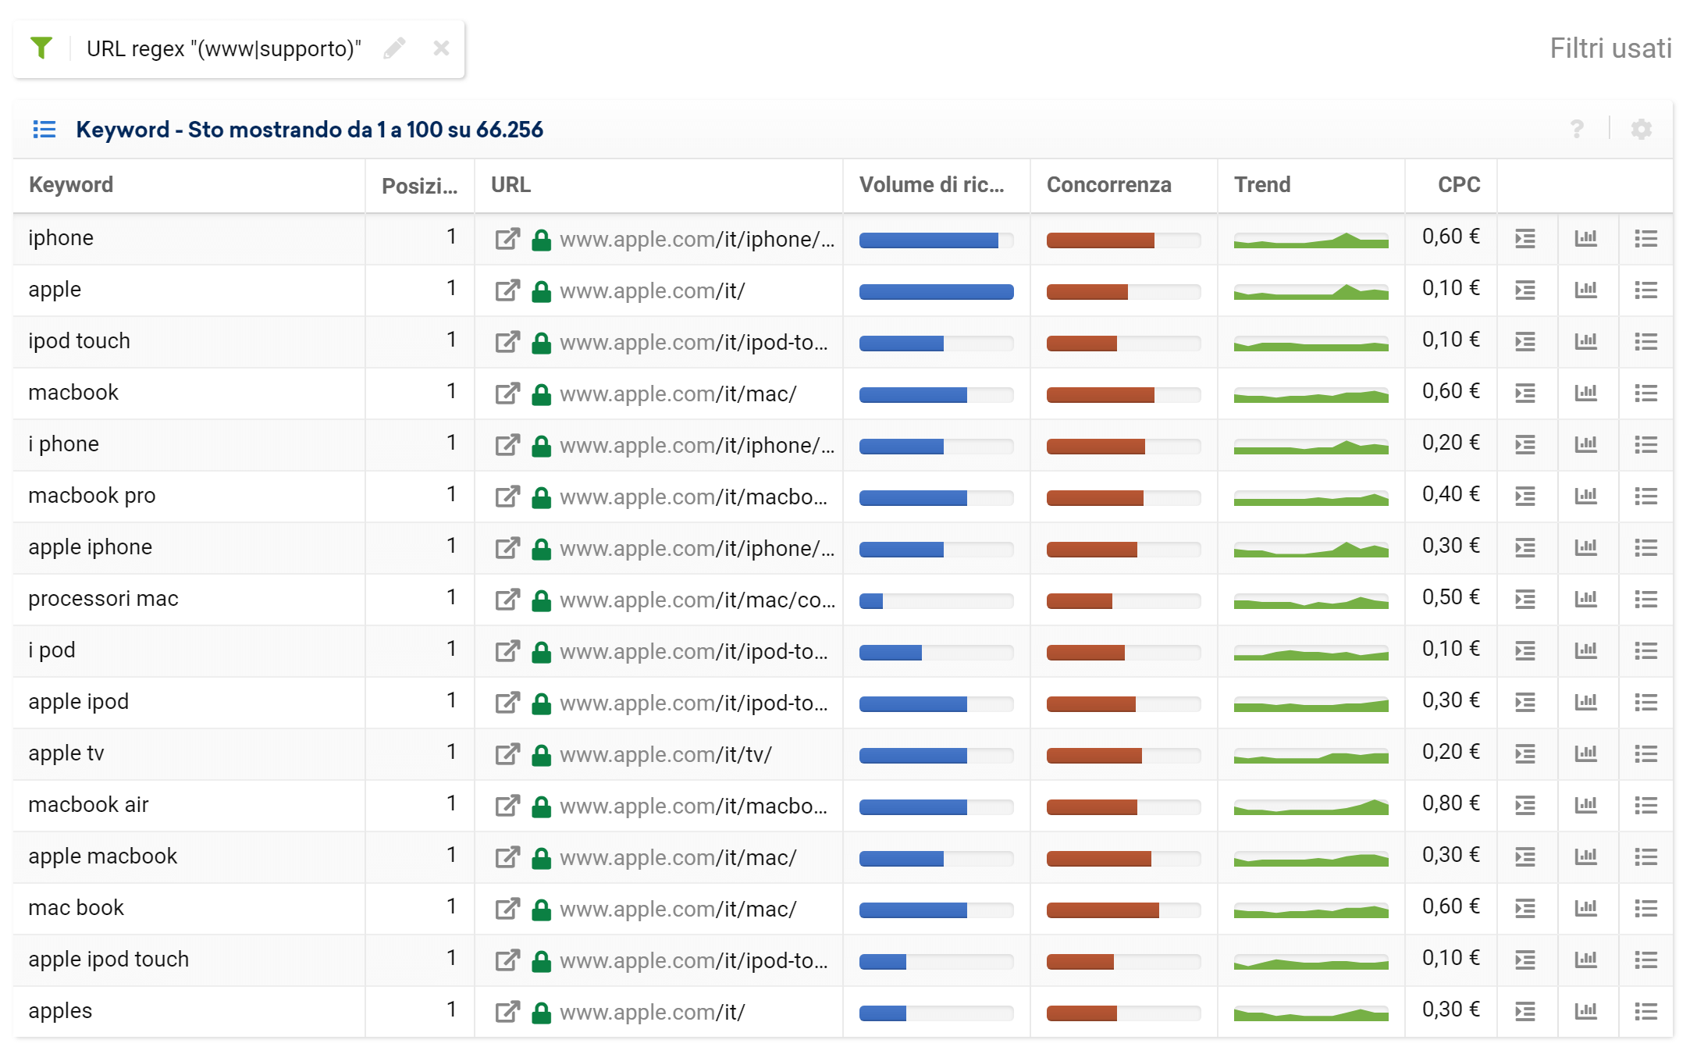Open www.apple.com/it/mac/ link in macbook row
The height and width of the screenshot is (1054, 1697).
tap(678, 393)
